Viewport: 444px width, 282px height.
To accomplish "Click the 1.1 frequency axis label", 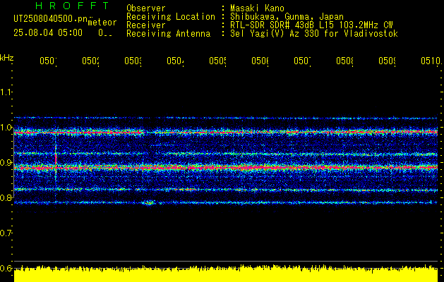I will pyautogui.click(x=6, y=92).
